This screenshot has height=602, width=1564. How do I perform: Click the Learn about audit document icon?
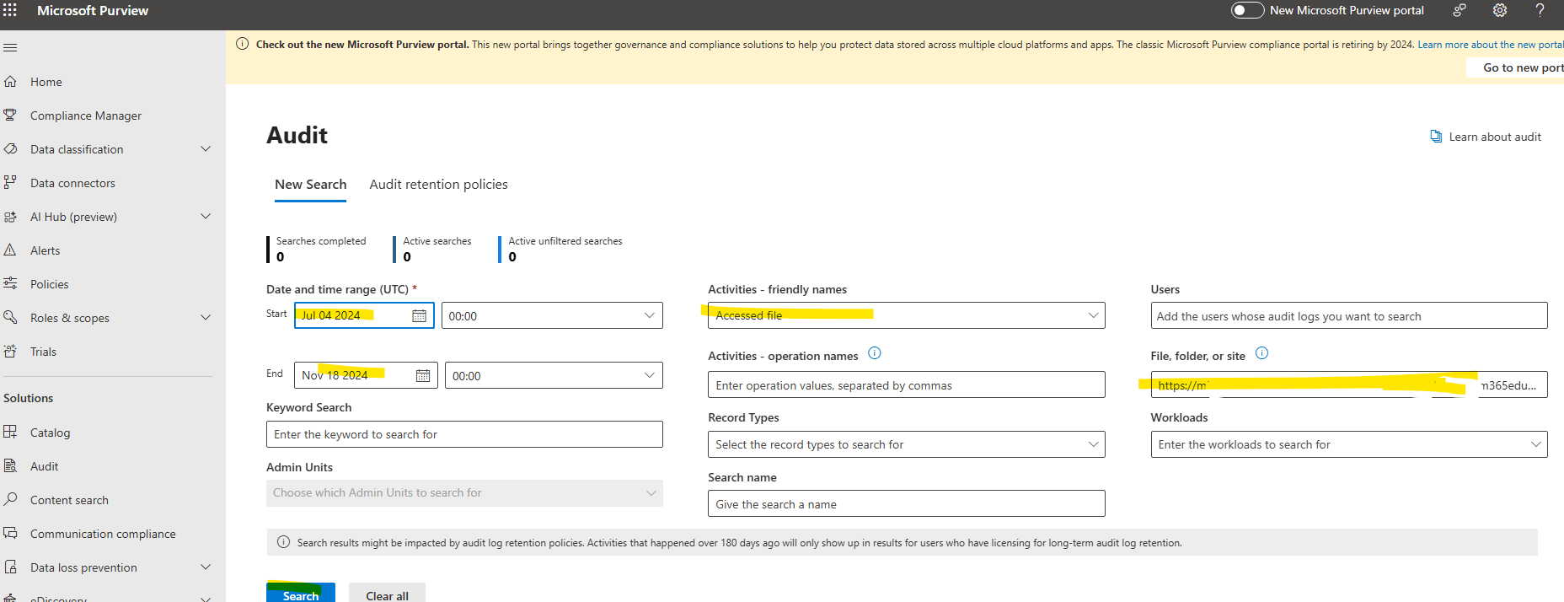tap(1436, 137)
